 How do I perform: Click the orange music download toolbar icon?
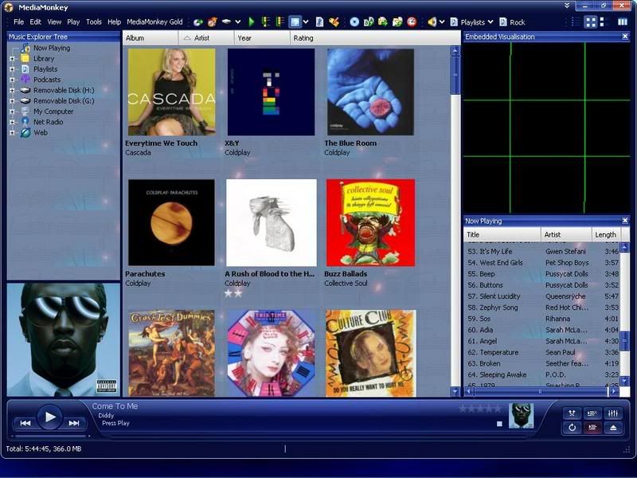(x=212, y=22)
